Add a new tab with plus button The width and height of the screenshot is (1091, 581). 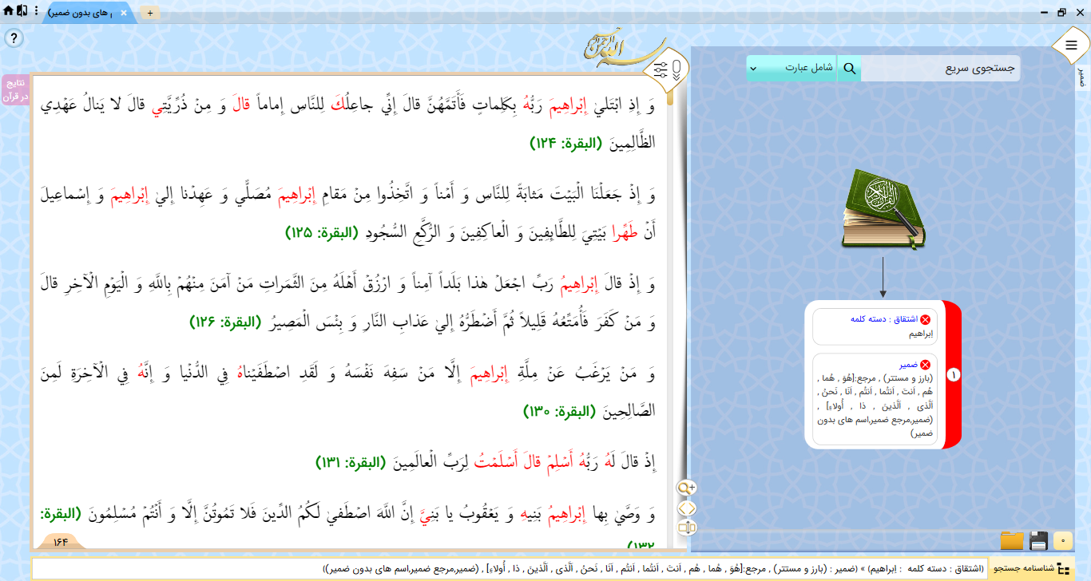click(x=149, y=14)
